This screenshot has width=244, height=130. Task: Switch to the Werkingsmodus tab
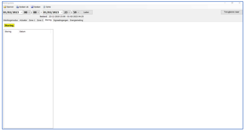(x=11, y=20)
